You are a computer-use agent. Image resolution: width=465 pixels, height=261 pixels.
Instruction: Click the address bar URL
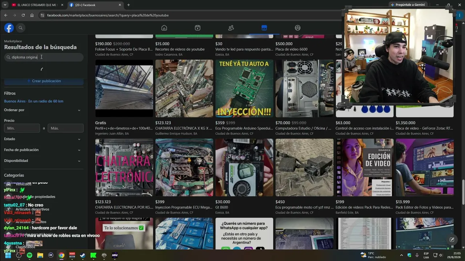[108, 15]
